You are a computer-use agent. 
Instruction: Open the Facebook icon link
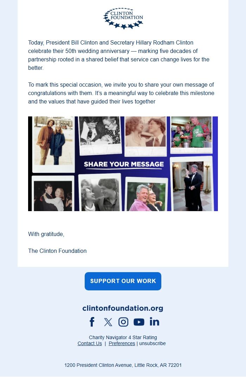coord(92,322)
